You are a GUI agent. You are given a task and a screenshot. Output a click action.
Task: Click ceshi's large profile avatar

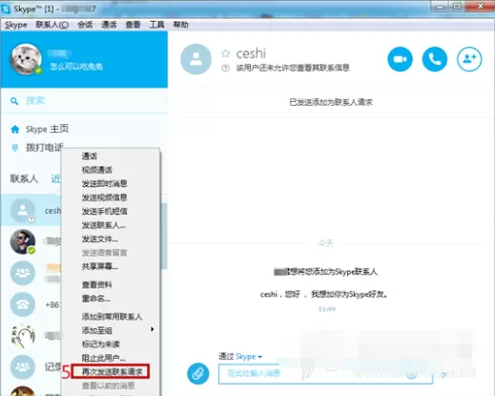click(x=196, y=59)
